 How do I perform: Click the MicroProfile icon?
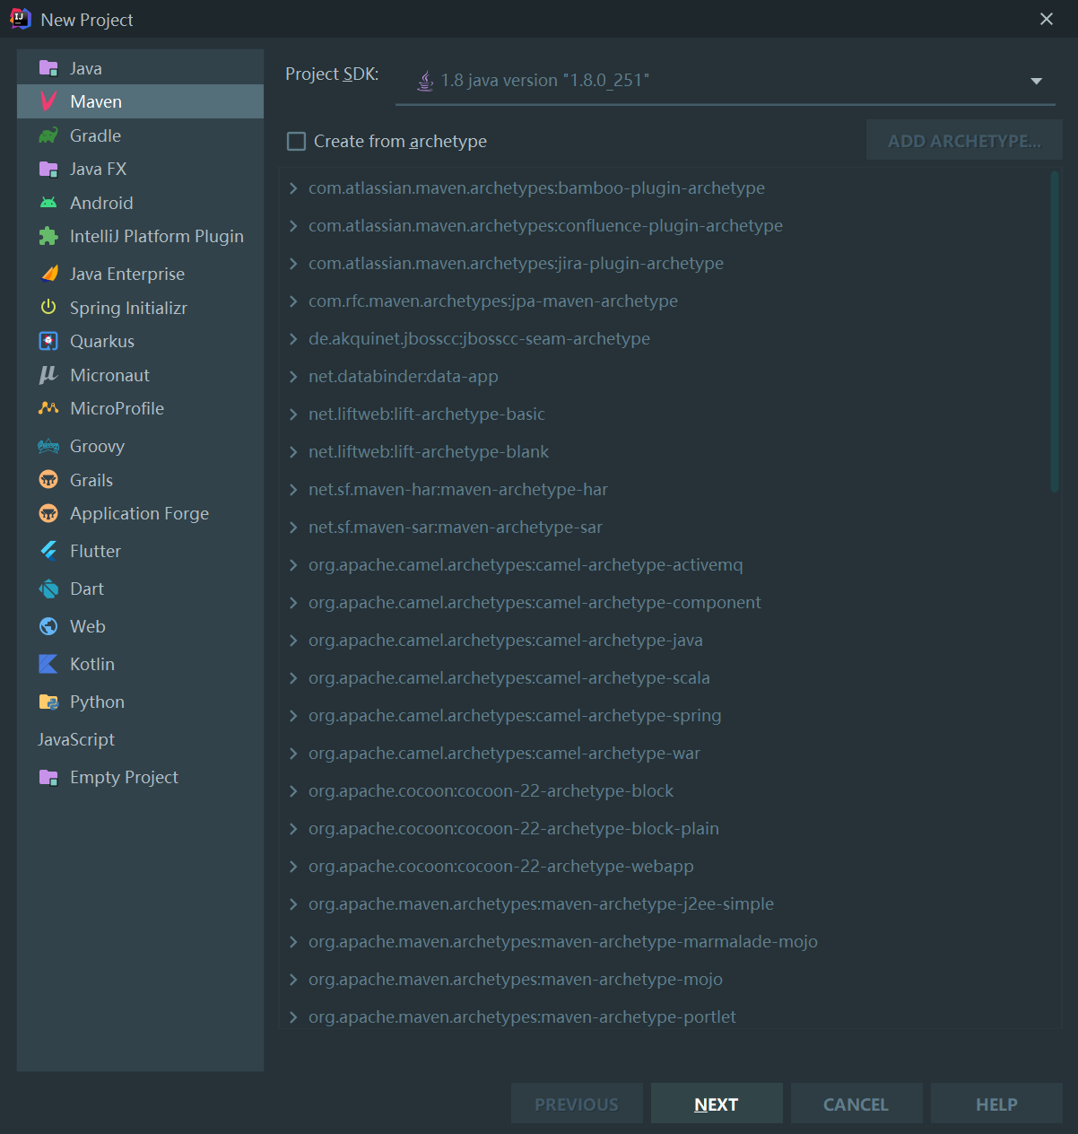click(48, 408)
